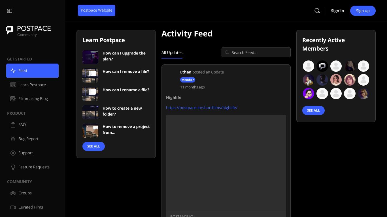The width and height of the screenshot is (387, 217).
Task: Click SEE ALL in Recently Active Members
Action: click(x=313, y=110)
